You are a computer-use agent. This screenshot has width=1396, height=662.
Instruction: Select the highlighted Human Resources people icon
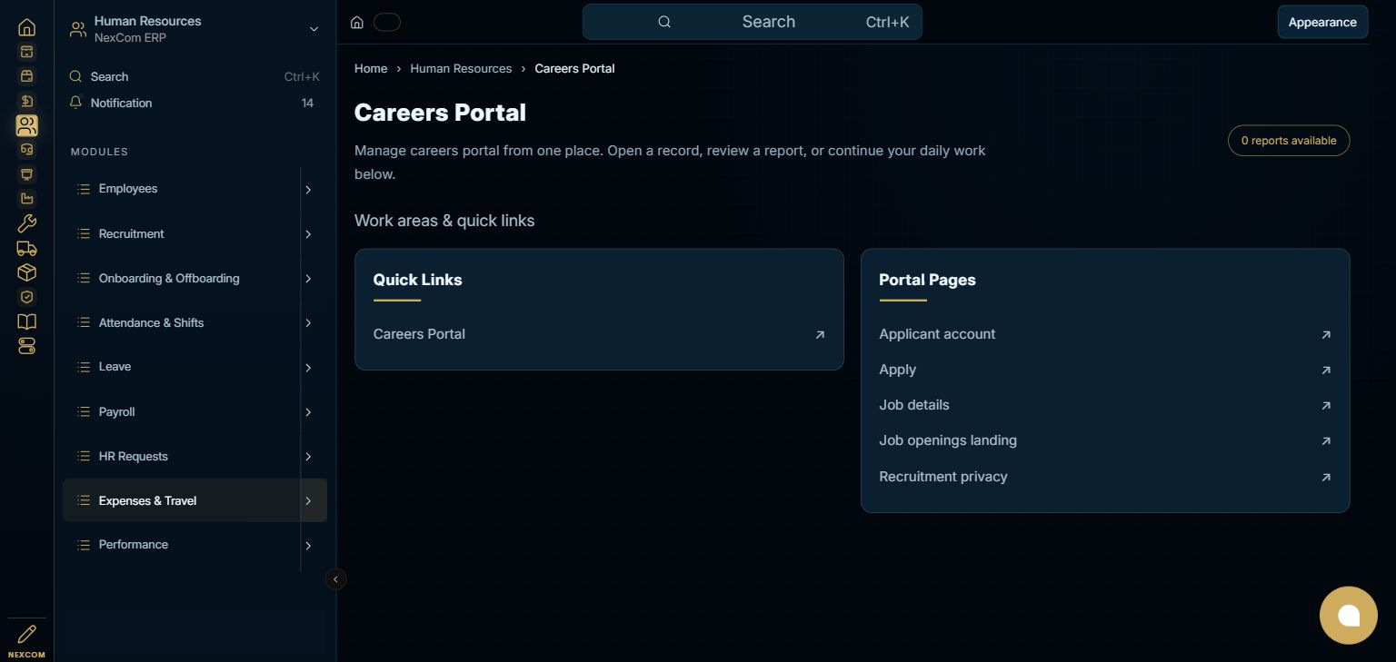[x=27, y=125]
